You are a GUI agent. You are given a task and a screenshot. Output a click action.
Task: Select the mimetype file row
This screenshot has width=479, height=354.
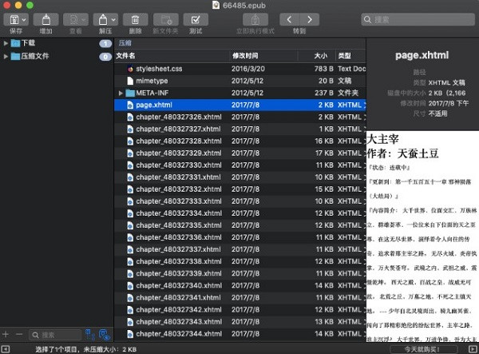tap(240, 81)
